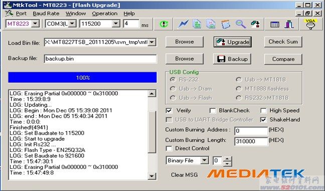This screenshot has width=325, height=191.
Task: Increment the spinner beside Binary File
Action: coord(228,159)
